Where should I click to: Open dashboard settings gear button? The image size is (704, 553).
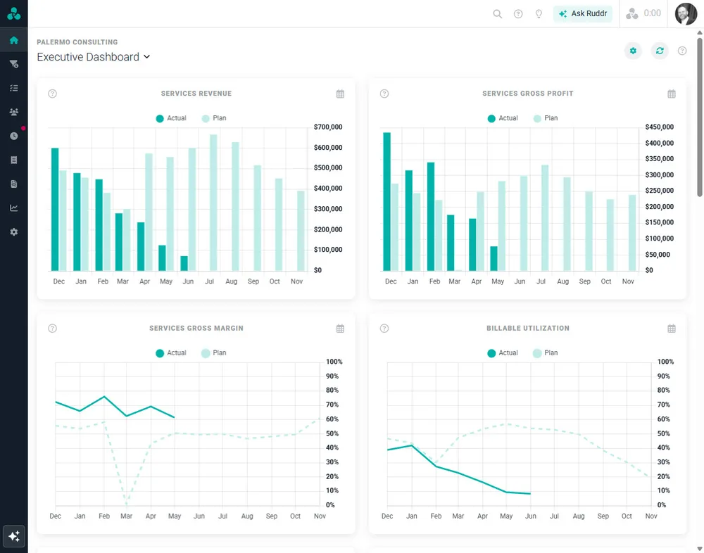[x=633, y=51]
